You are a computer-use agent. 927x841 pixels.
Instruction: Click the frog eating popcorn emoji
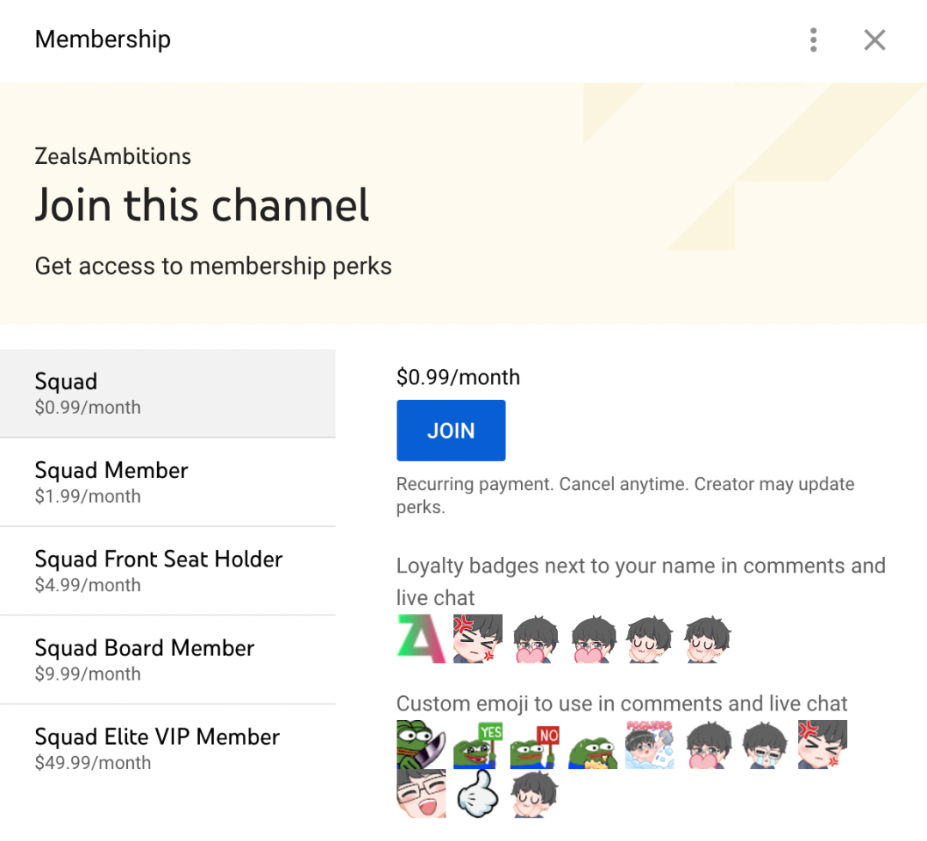(x=592, y=744)
